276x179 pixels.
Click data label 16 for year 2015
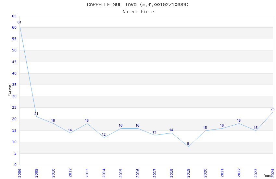[x=120, y=125]
